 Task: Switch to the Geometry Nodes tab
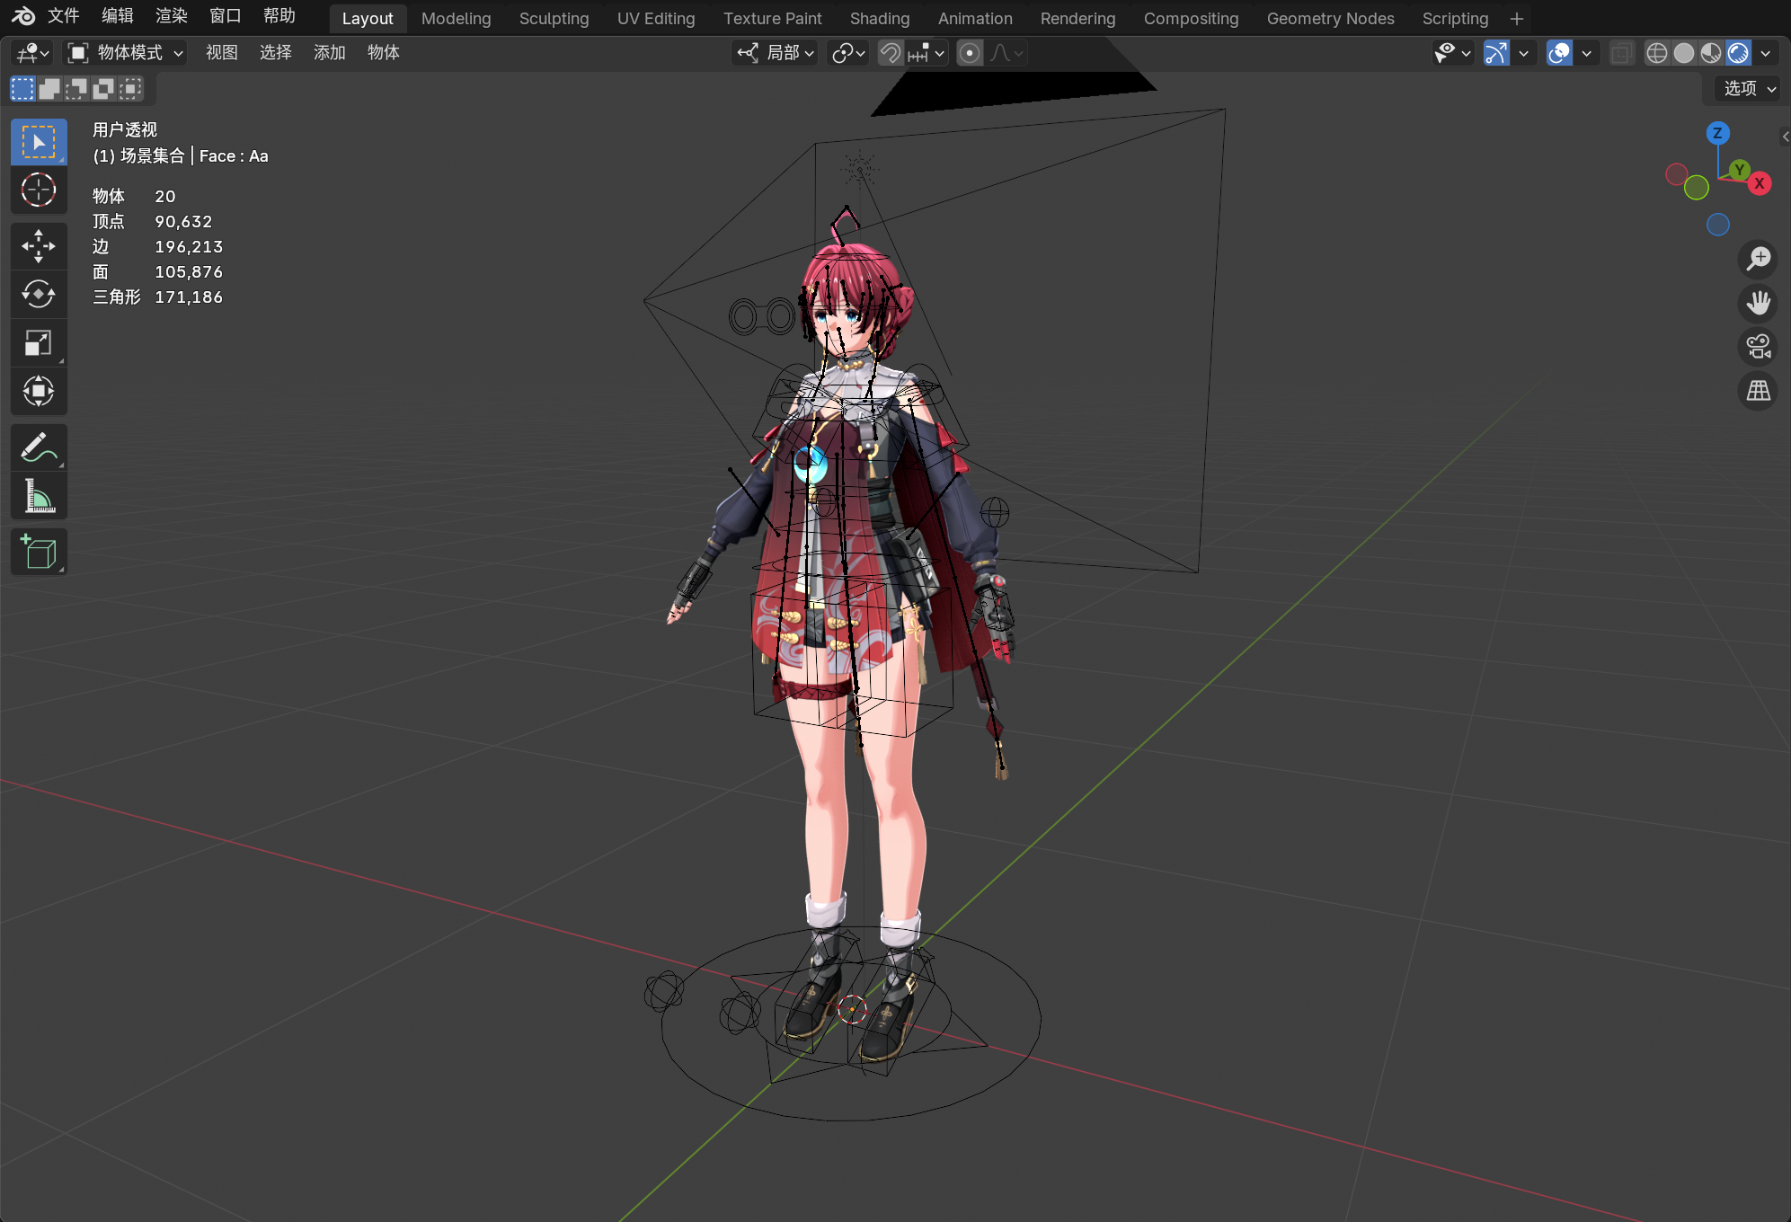tap(1330, 18)
